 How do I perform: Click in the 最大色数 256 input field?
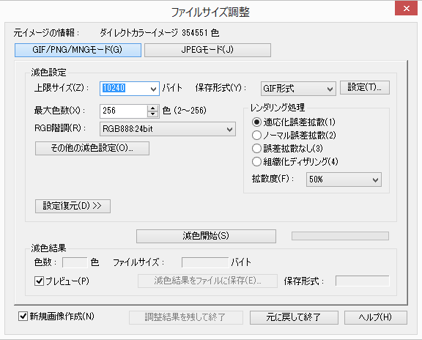tap(123, 111)
